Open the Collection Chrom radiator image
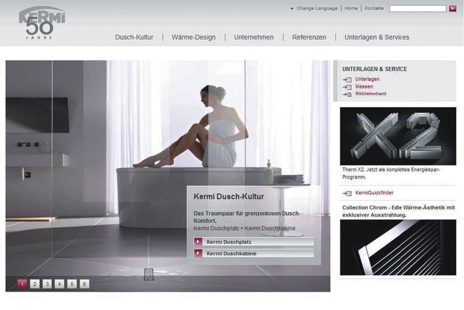464x310 pixels. pyautogui.click(x=398, y=248)
